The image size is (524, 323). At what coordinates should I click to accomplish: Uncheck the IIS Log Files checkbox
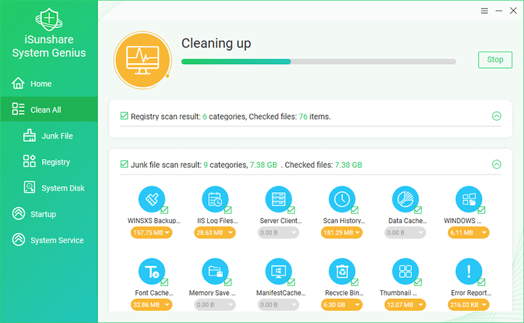pos(228,210)
